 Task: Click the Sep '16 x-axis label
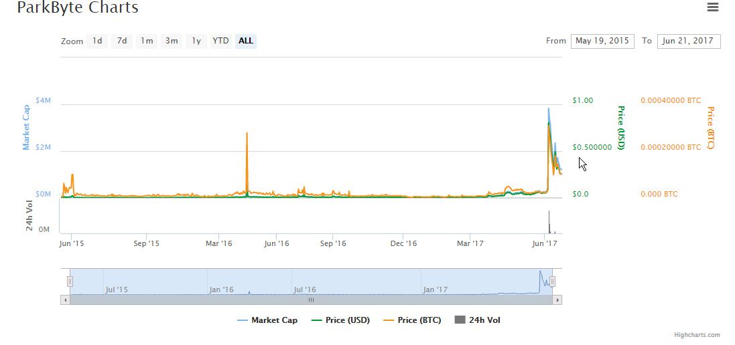pos(333,243)
